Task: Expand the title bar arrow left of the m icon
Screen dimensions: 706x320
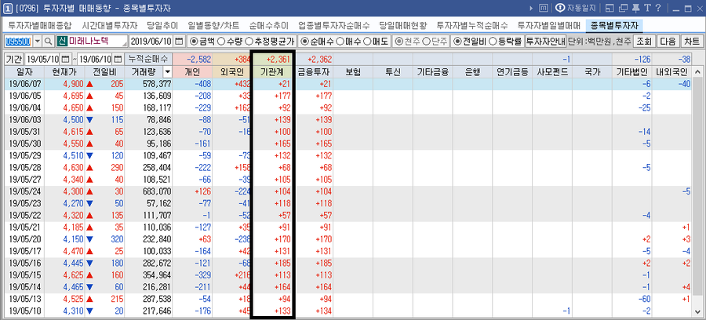Action: click(x=531, y=8)
